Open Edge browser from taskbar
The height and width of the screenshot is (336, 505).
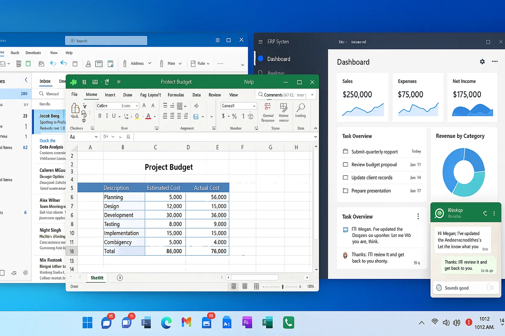tap(166, 322)
